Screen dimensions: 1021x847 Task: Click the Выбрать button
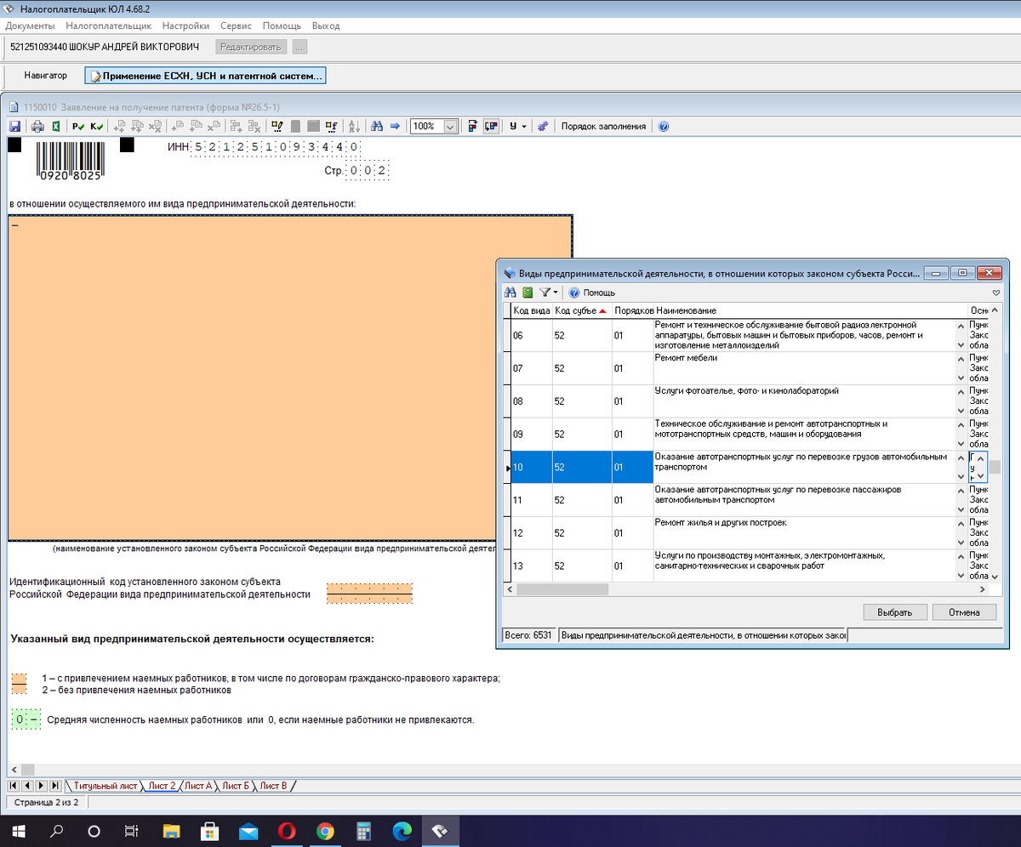894,612
